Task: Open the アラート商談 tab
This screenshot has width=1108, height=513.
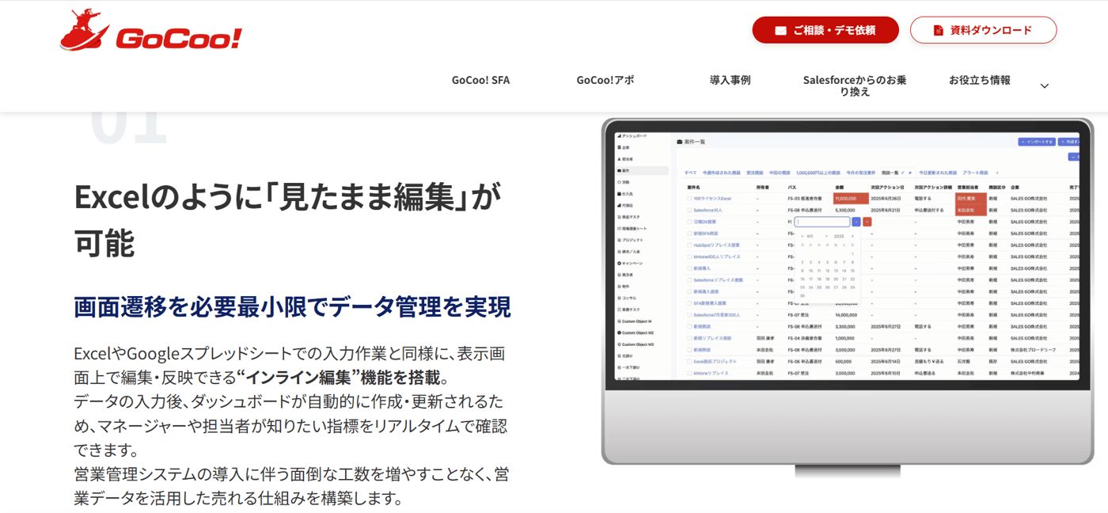Action: click(975, 173)
